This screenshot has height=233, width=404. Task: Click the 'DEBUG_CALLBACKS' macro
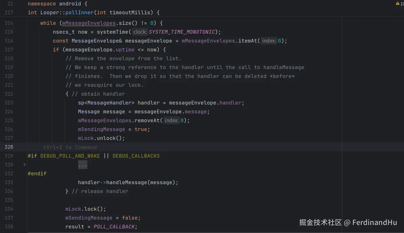[136, 156]
